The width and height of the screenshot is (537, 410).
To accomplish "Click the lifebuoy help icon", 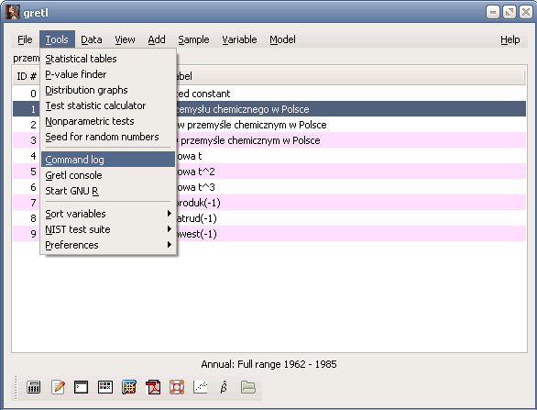I will click(177, 387).
